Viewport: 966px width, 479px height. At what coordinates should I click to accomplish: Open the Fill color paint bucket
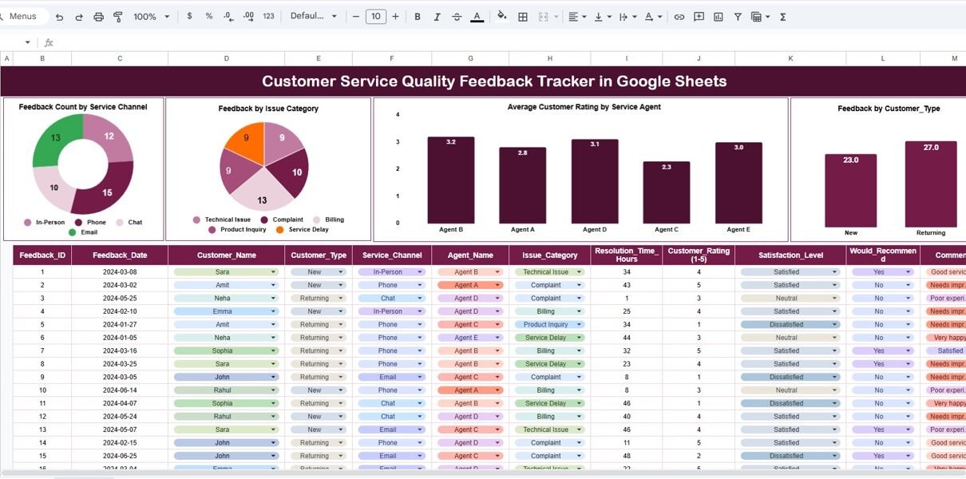point(501,17)
